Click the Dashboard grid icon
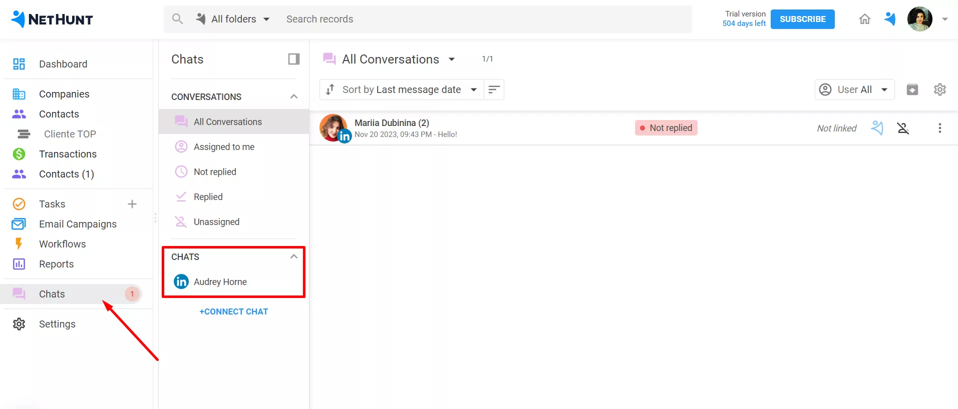The image size is (958, 409). pyautogui.click(x=19, y=64)
